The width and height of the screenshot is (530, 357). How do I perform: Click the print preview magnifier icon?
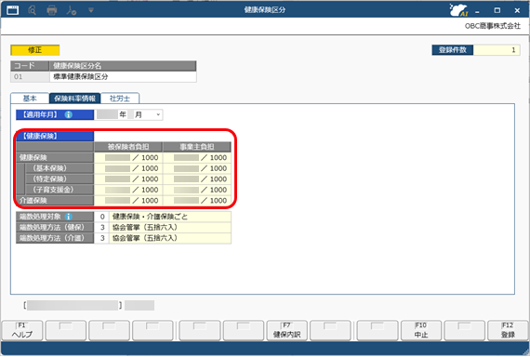(33, 10)
